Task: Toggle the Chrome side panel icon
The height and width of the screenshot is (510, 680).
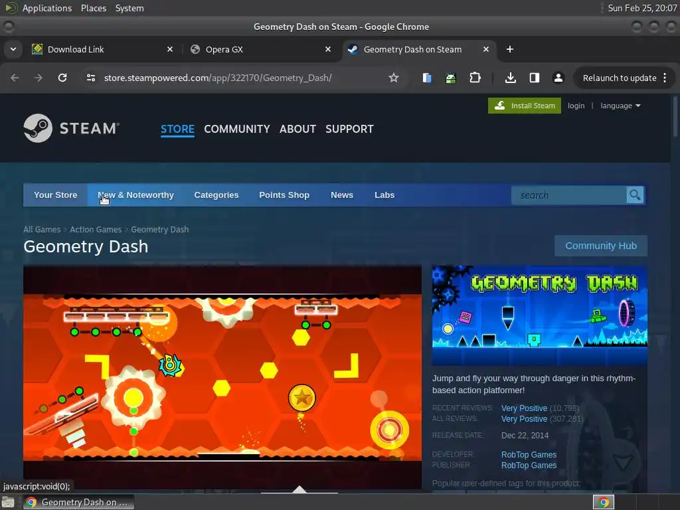Action: point(535,78)
